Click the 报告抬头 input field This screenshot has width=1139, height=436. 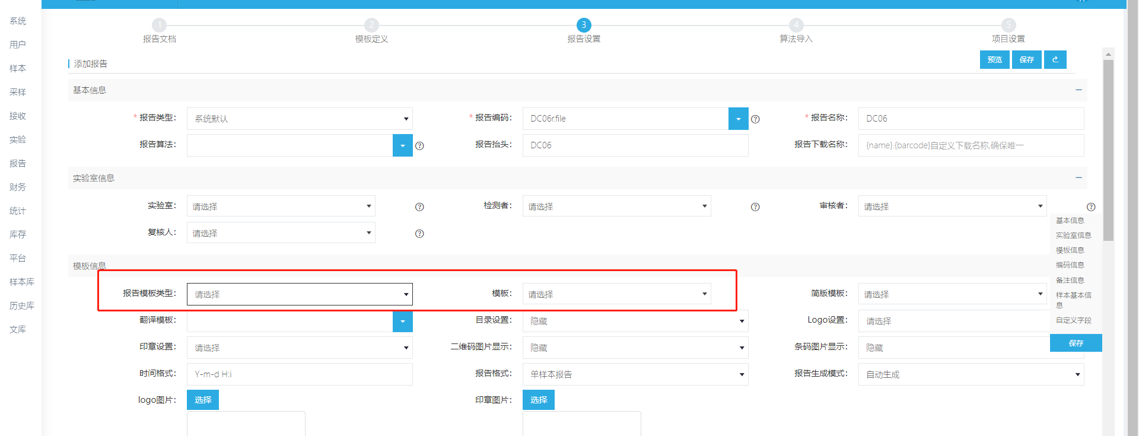click(x=635, y=145)
